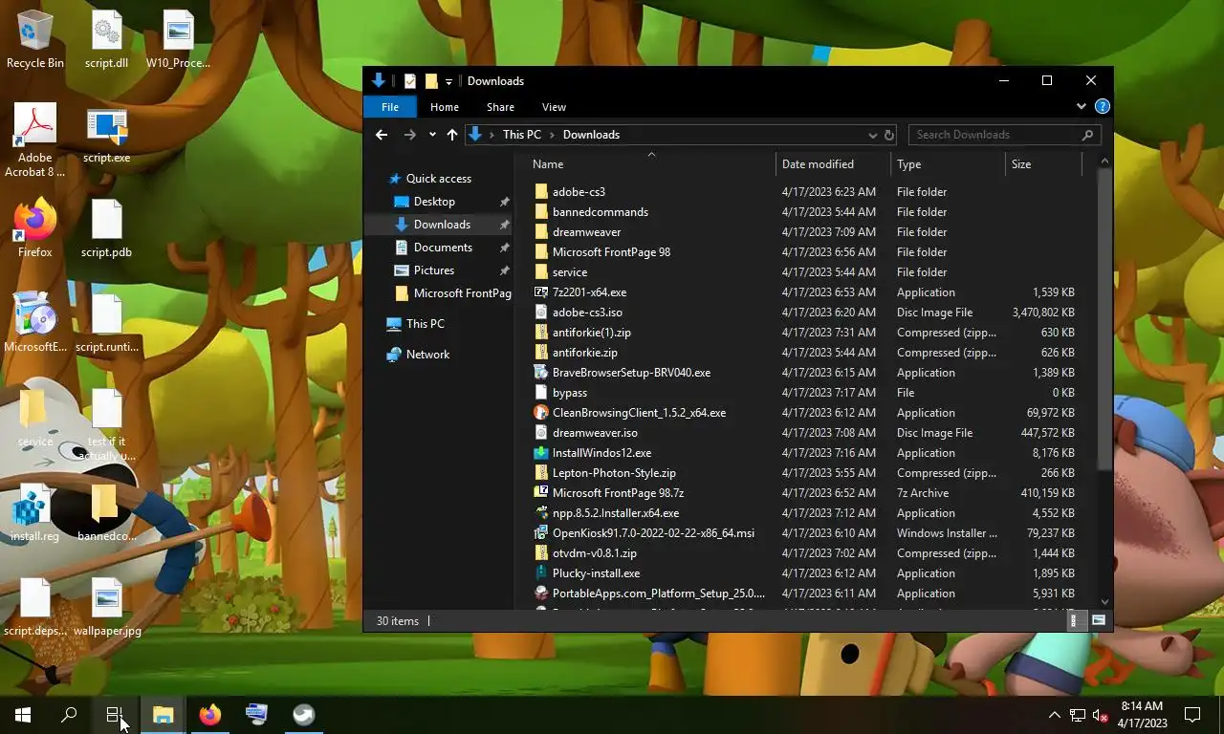Screen dimensions: 1224x734
Task: Refresh the Downloads folder view
Action: point(888,135)
